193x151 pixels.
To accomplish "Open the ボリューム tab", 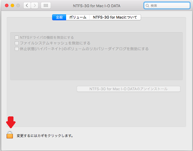I will pyautogui.click(x=78, y=18).
